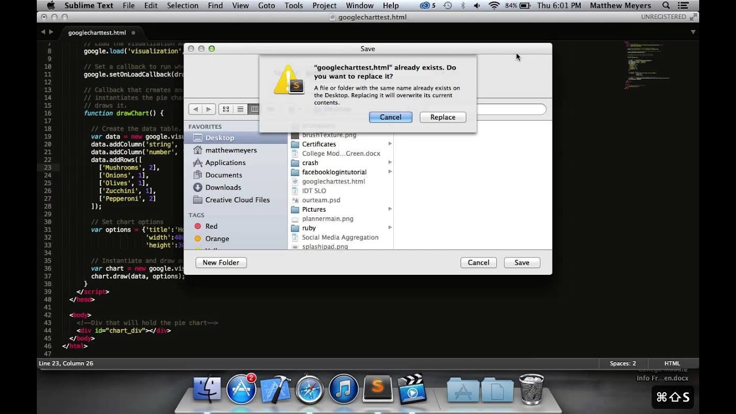Click Cancel at the bottom of Save dialog

point(478,263)
